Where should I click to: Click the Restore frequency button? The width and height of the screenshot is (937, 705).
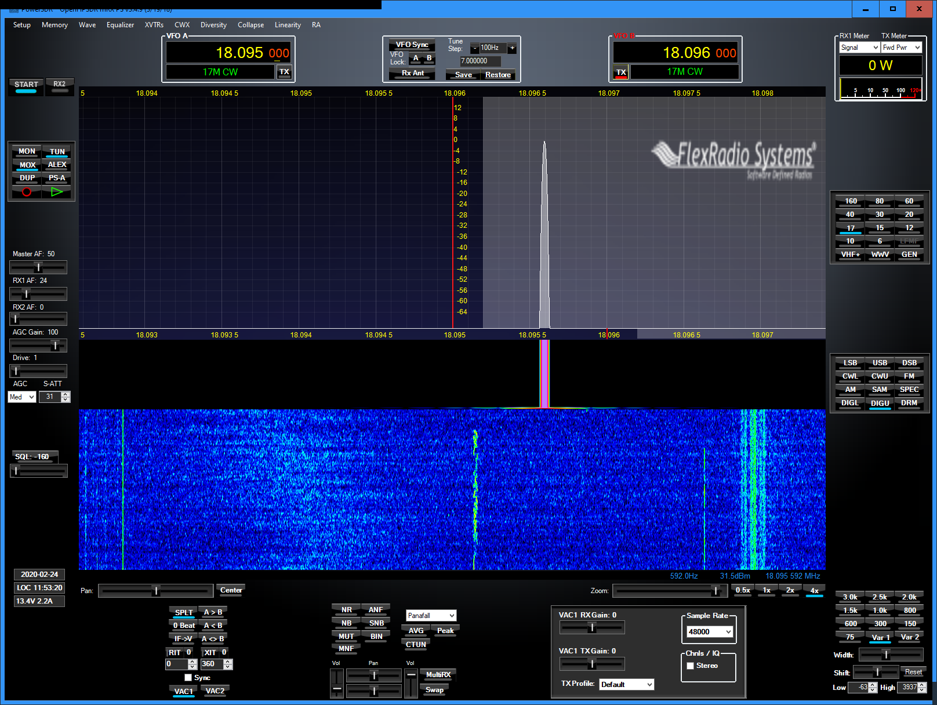click(x=498, y=75)
